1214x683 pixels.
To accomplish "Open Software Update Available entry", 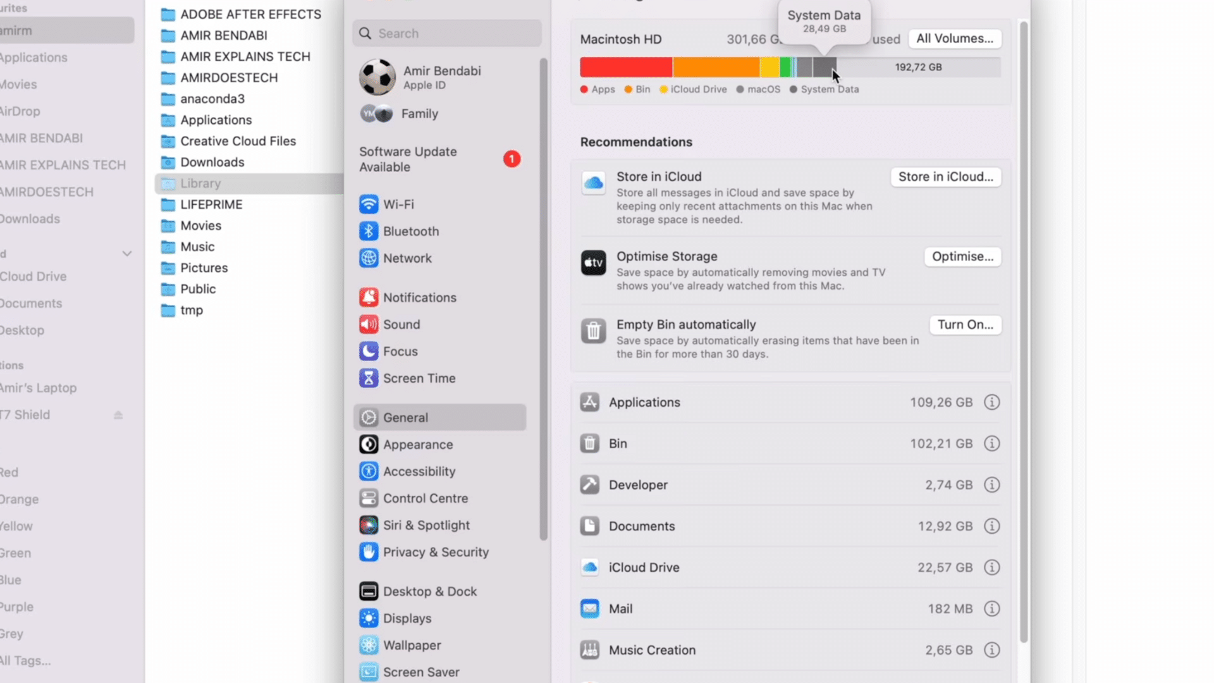I will (x=439, y=159).
